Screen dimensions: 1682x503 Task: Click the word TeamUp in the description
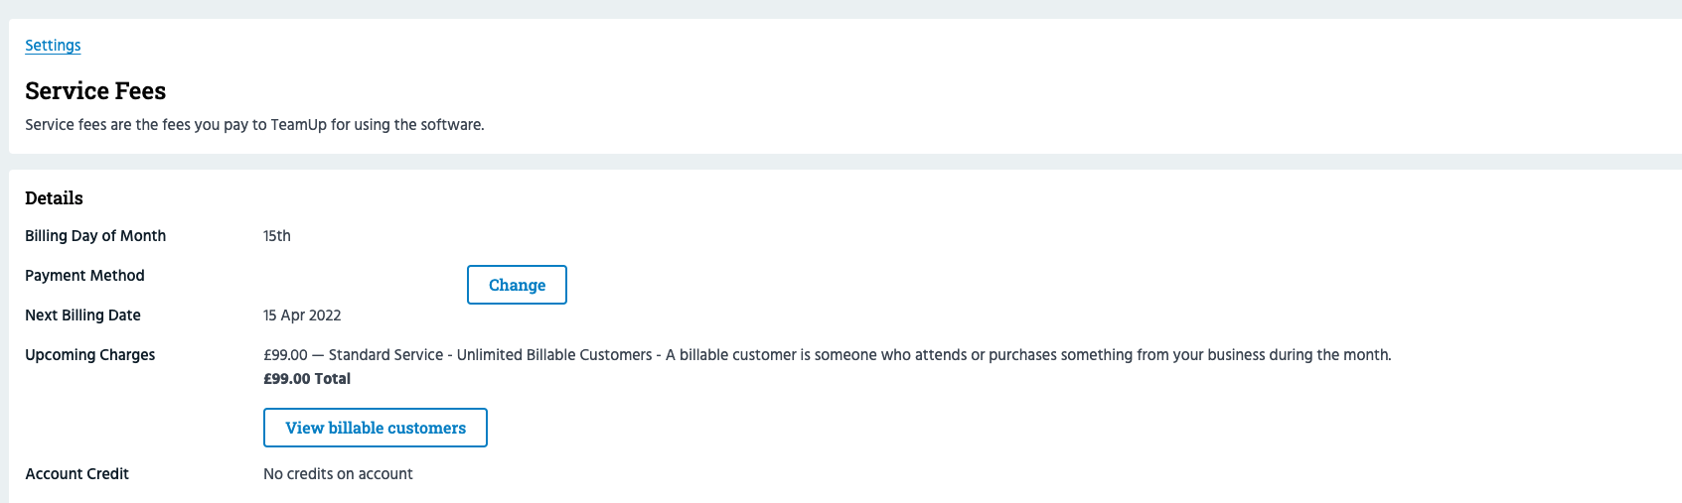coord(298,125)
